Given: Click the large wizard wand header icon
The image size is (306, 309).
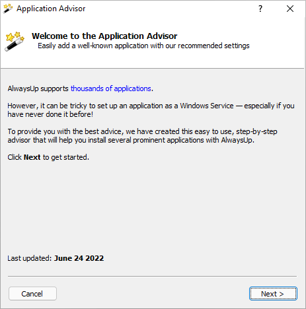Looking at the screenshot, I should pos(15,42).
